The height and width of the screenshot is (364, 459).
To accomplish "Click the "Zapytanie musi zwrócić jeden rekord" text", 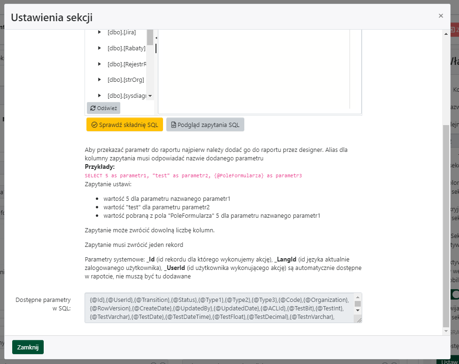I will (x=134, y=245).
